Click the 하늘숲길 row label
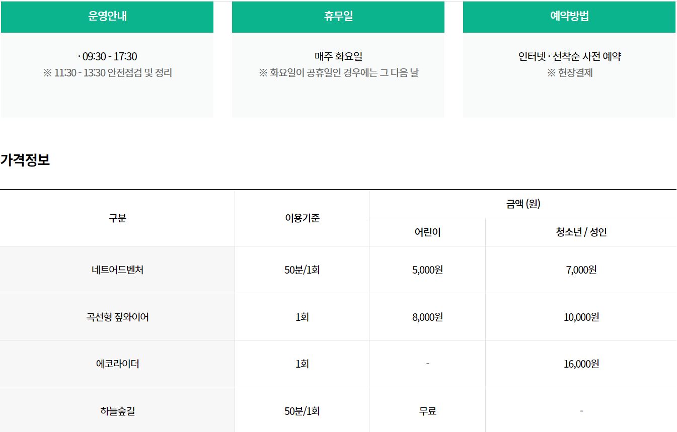 pos(117,411)
